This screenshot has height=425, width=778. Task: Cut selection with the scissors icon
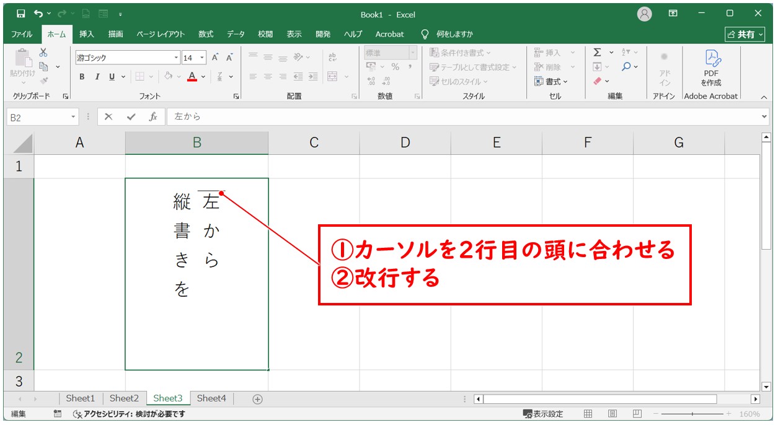pos(43,53)
